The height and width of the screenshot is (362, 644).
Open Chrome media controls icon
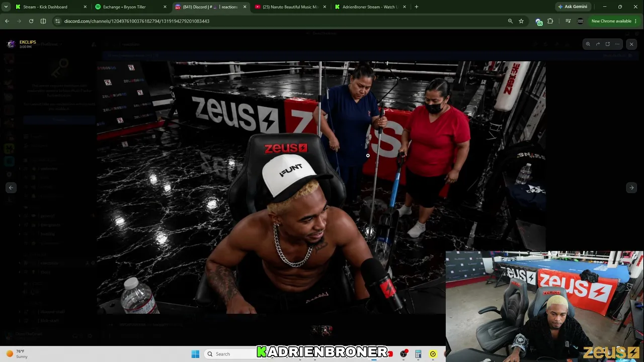568,21
